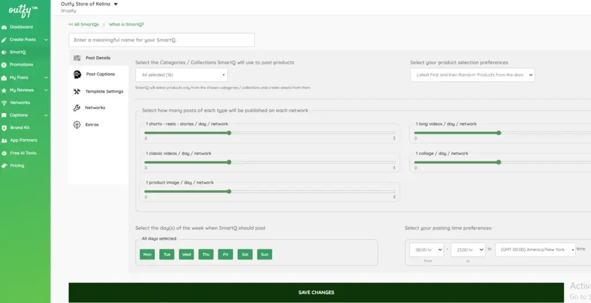The width and height of the screenshot is (591, 303).
Task: Click the SmartQ sidebar icon
Action: [5, 52]
